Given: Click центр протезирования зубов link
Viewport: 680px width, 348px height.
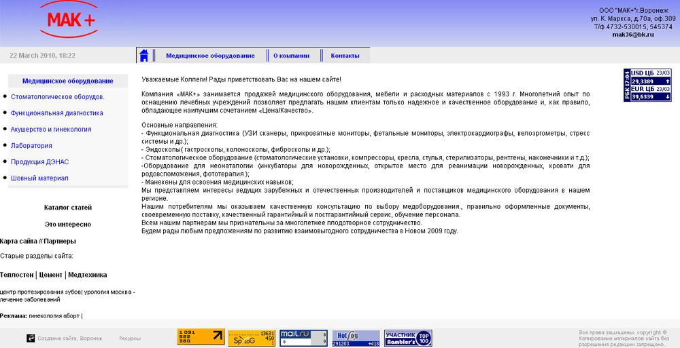Looking at the screenshot, I should [x=40, y=292].
